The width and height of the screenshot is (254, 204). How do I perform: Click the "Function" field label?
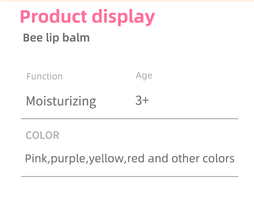[44, 76]
